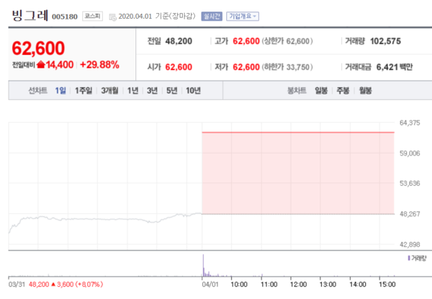Click the 거래대금 value 6,421 백만
Viewport: 432px width, 299px height.
[395, 67]
